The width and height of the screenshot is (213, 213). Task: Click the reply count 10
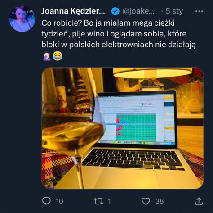pyautogui.click(x=59, y=201)
